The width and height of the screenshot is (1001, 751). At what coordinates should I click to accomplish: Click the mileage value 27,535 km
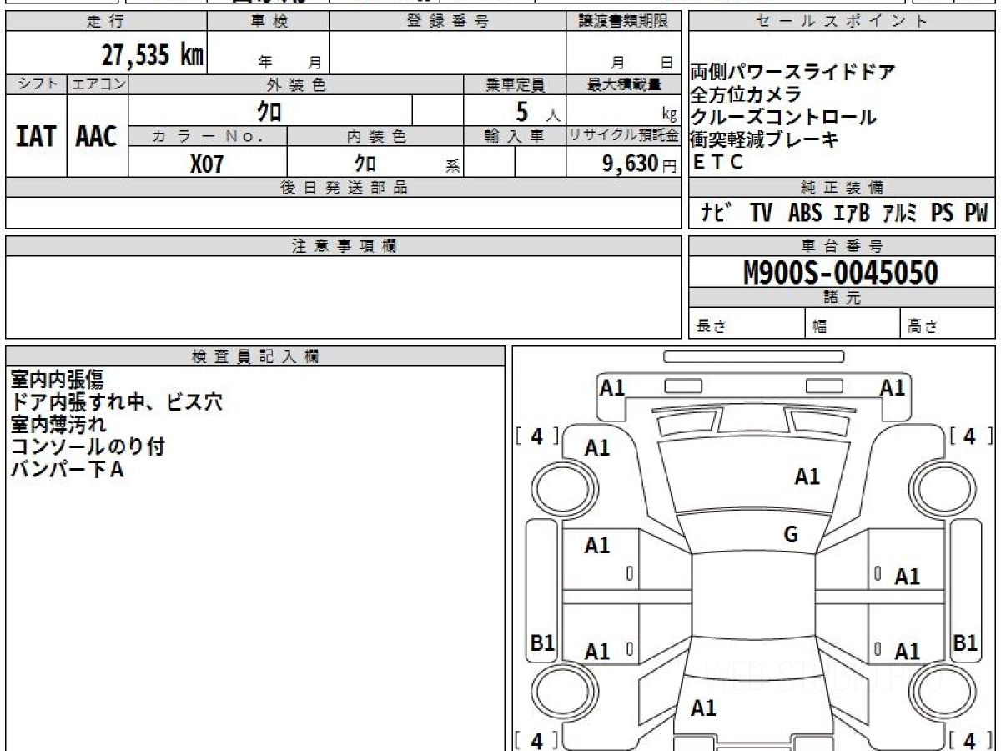153,55
